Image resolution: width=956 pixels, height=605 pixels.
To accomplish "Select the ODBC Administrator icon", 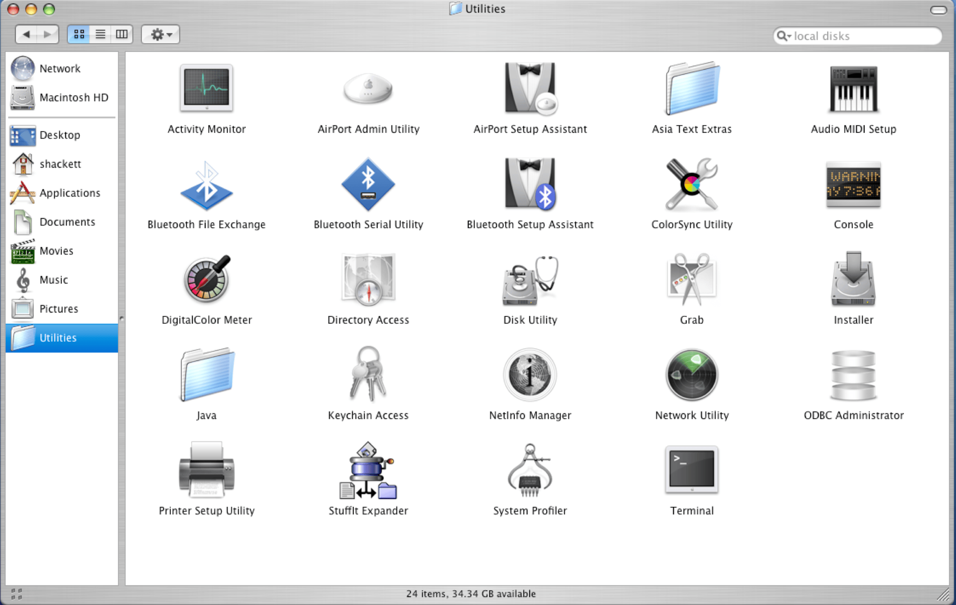I will pyautogui.click(x=853, y=375).
